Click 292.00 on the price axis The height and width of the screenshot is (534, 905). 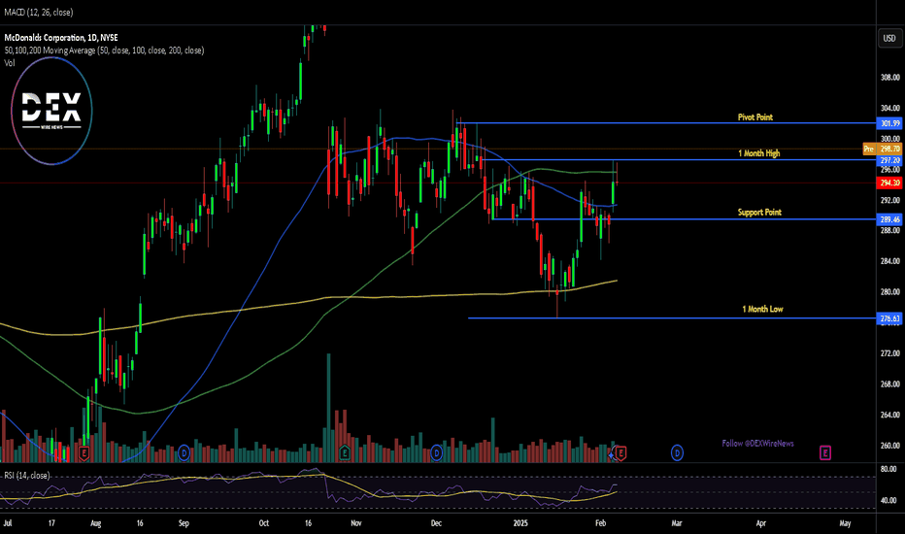click(x=890, y=200)
